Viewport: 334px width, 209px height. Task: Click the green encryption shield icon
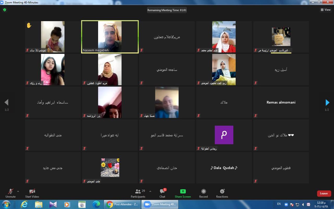click(x=4, y=10)
